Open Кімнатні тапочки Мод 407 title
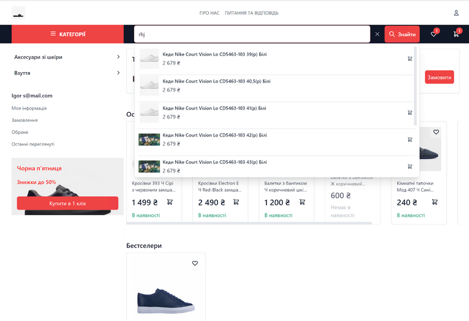 415,186
